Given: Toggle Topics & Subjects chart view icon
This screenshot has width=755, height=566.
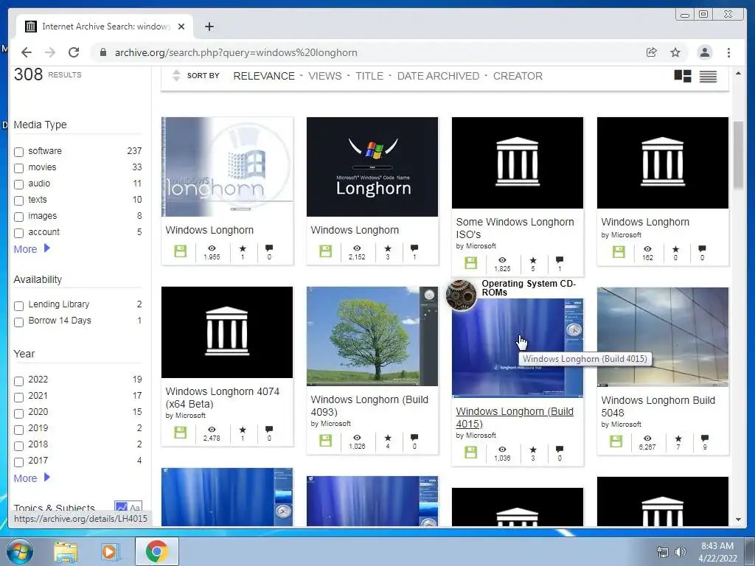Looking at the screenshot, I should tap(122, 507).
